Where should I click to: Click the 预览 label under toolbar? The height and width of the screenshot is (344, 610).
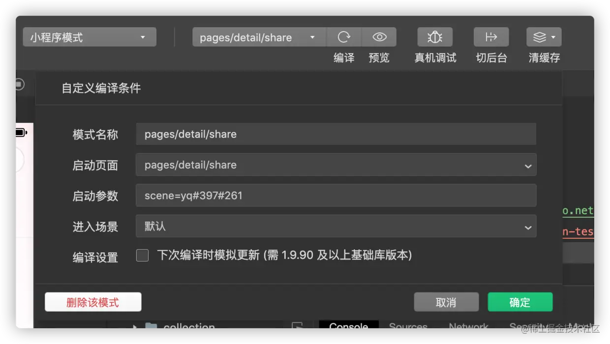[x=379, y=58]
